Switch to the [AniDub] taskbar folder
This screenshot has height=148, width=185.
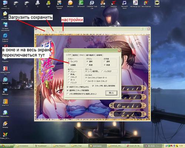click(116, 146)
